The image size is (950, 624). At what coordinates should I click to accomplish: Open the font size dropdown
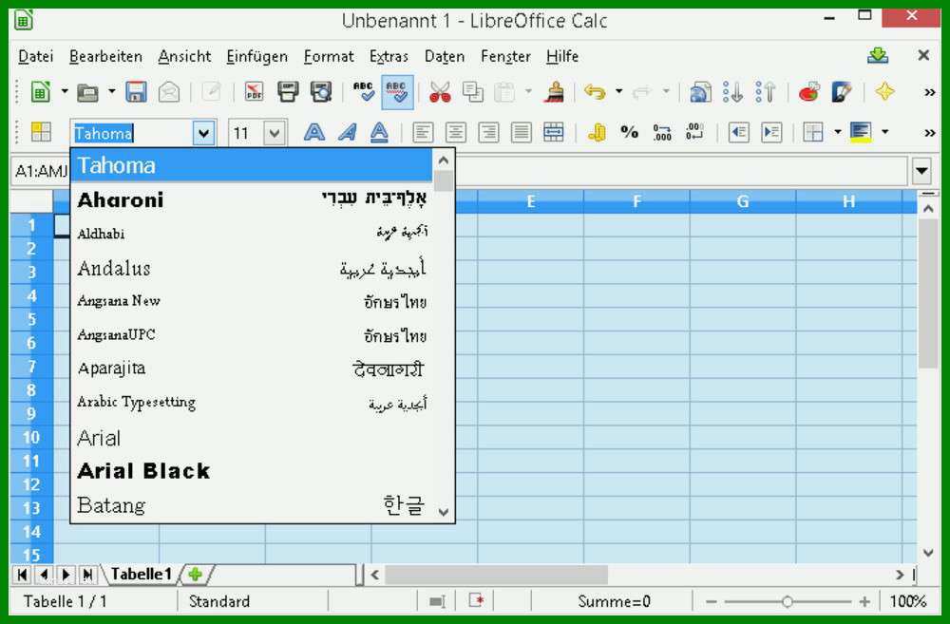coord(275,133)
